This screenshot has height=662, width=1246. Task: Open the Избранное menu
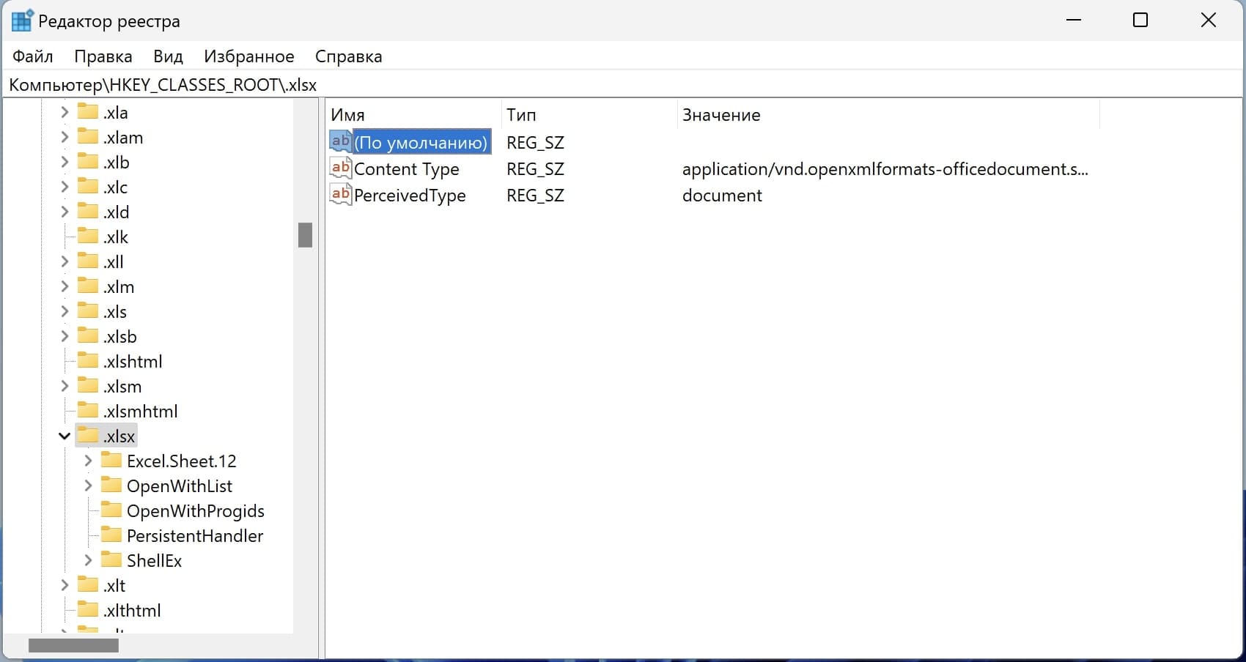pos(249,56)
